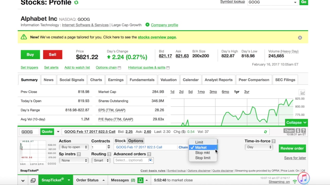Viewport: 330px width, 185px height.
Task: Open the SEC Filings tab
Action: click(x=285, y=80)
